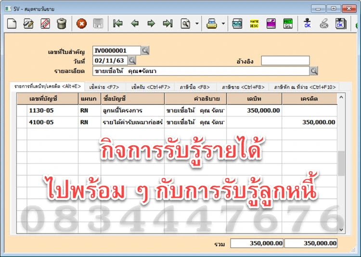Click the debit column header
Screen dimensions: 361x257
254,99
